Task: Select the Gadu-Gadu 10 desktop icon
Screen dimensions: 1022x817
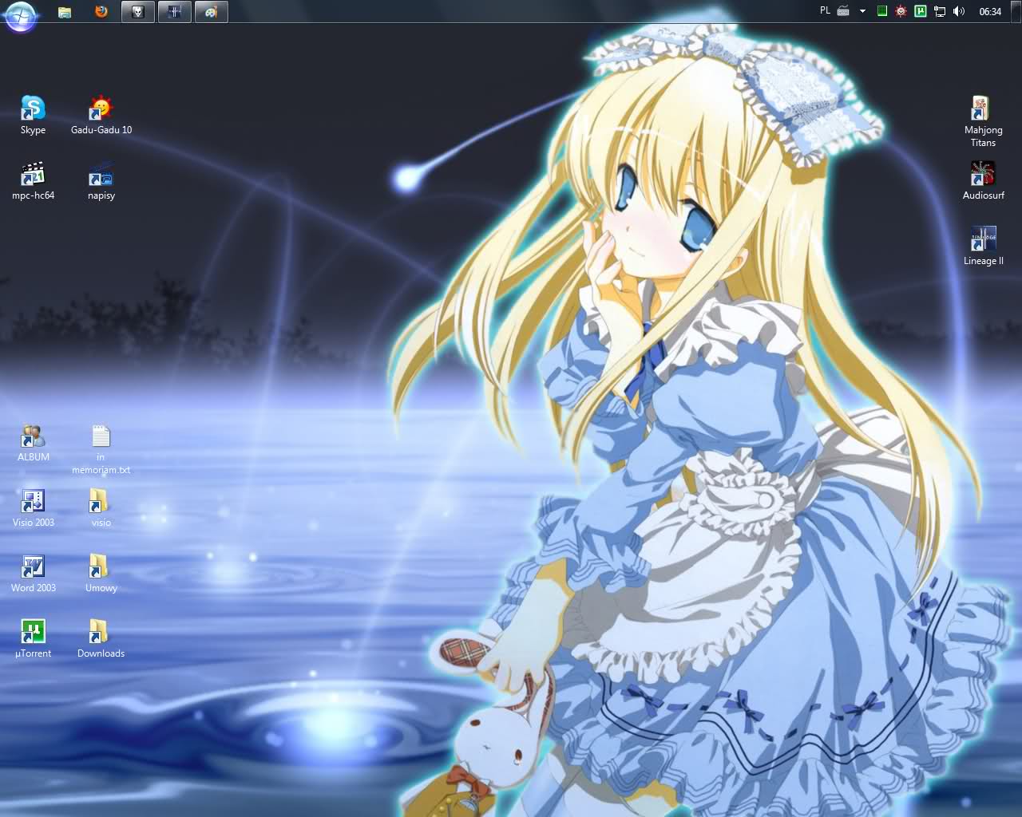Action: (101, 108)
